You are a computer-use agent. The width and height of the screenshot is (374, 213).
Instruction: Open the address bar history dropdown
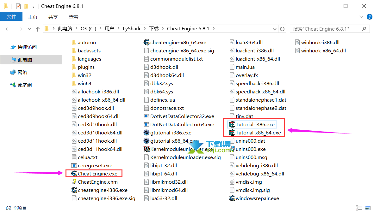(274, 29)
